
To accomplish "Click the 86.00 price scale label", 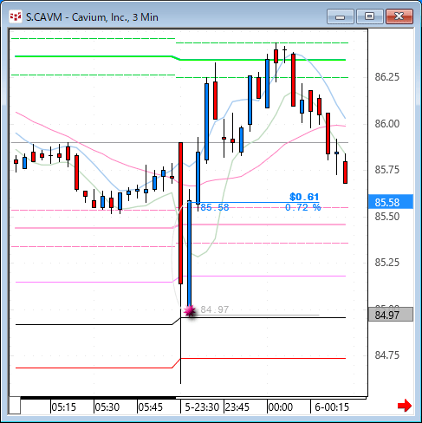I will 387,124.
